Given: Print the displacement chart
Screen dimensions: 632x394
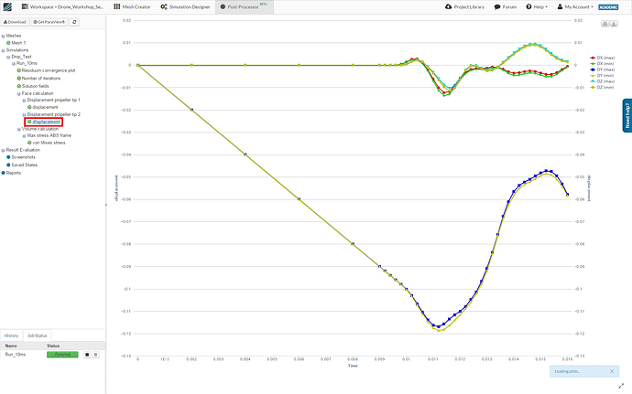Looking at the screenshot, I should pyautogui.click(x=605, y=24).
